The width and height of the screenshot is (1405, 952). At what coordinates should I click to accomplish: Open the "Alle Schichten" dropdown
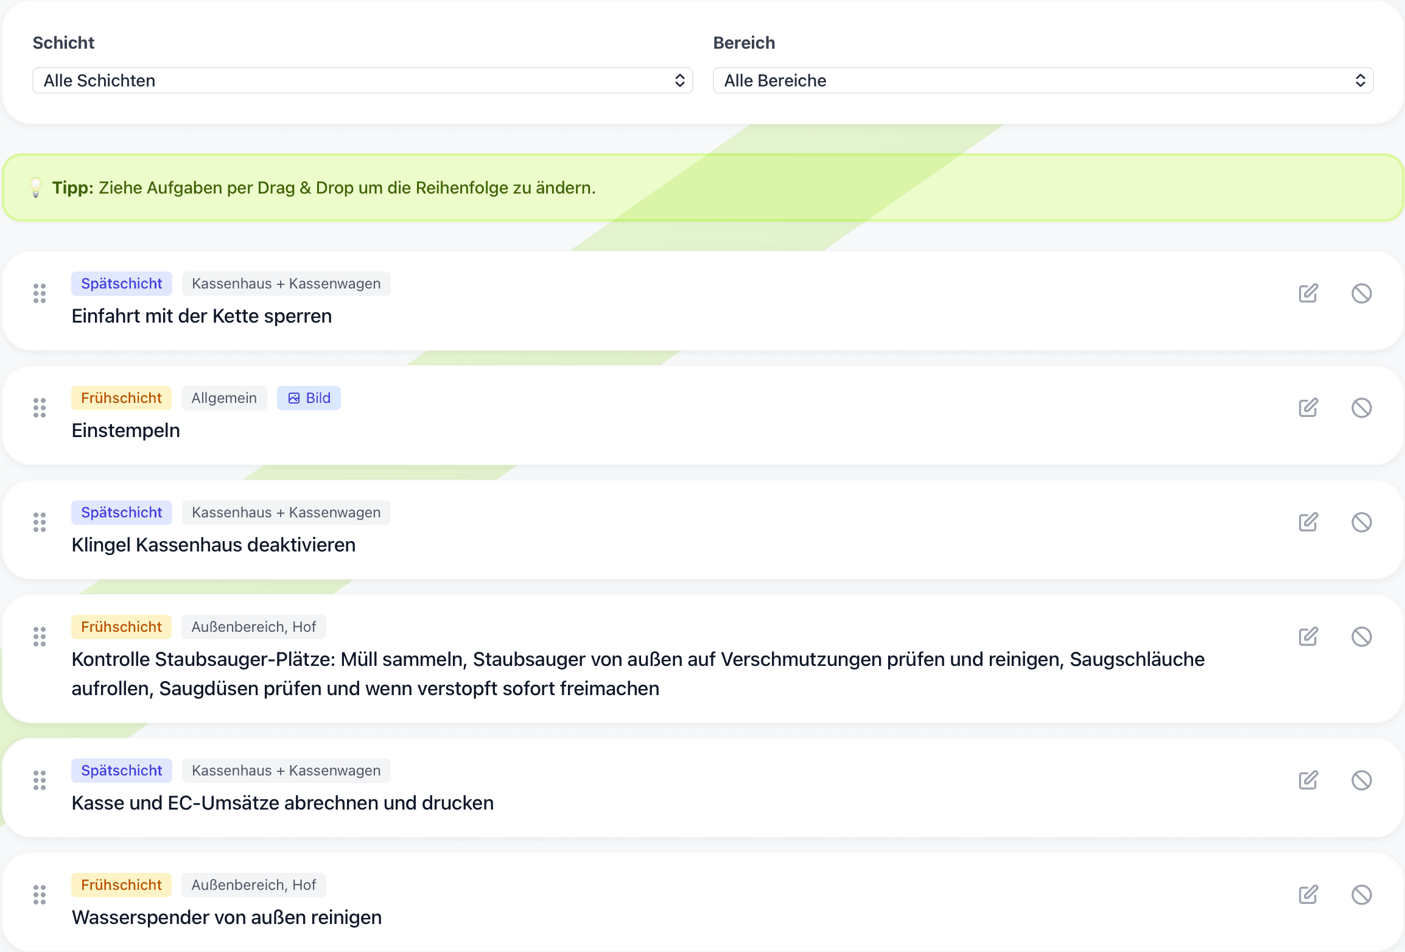(362, 80)
